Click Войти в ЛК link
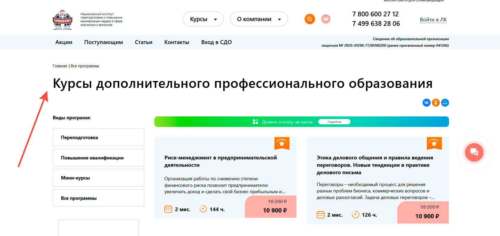The height and width of the screenshot is (236, 500). (x=433, y=20)
